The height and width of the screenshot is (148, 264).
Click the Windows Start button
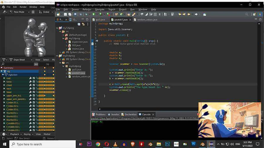pos(4,144)
